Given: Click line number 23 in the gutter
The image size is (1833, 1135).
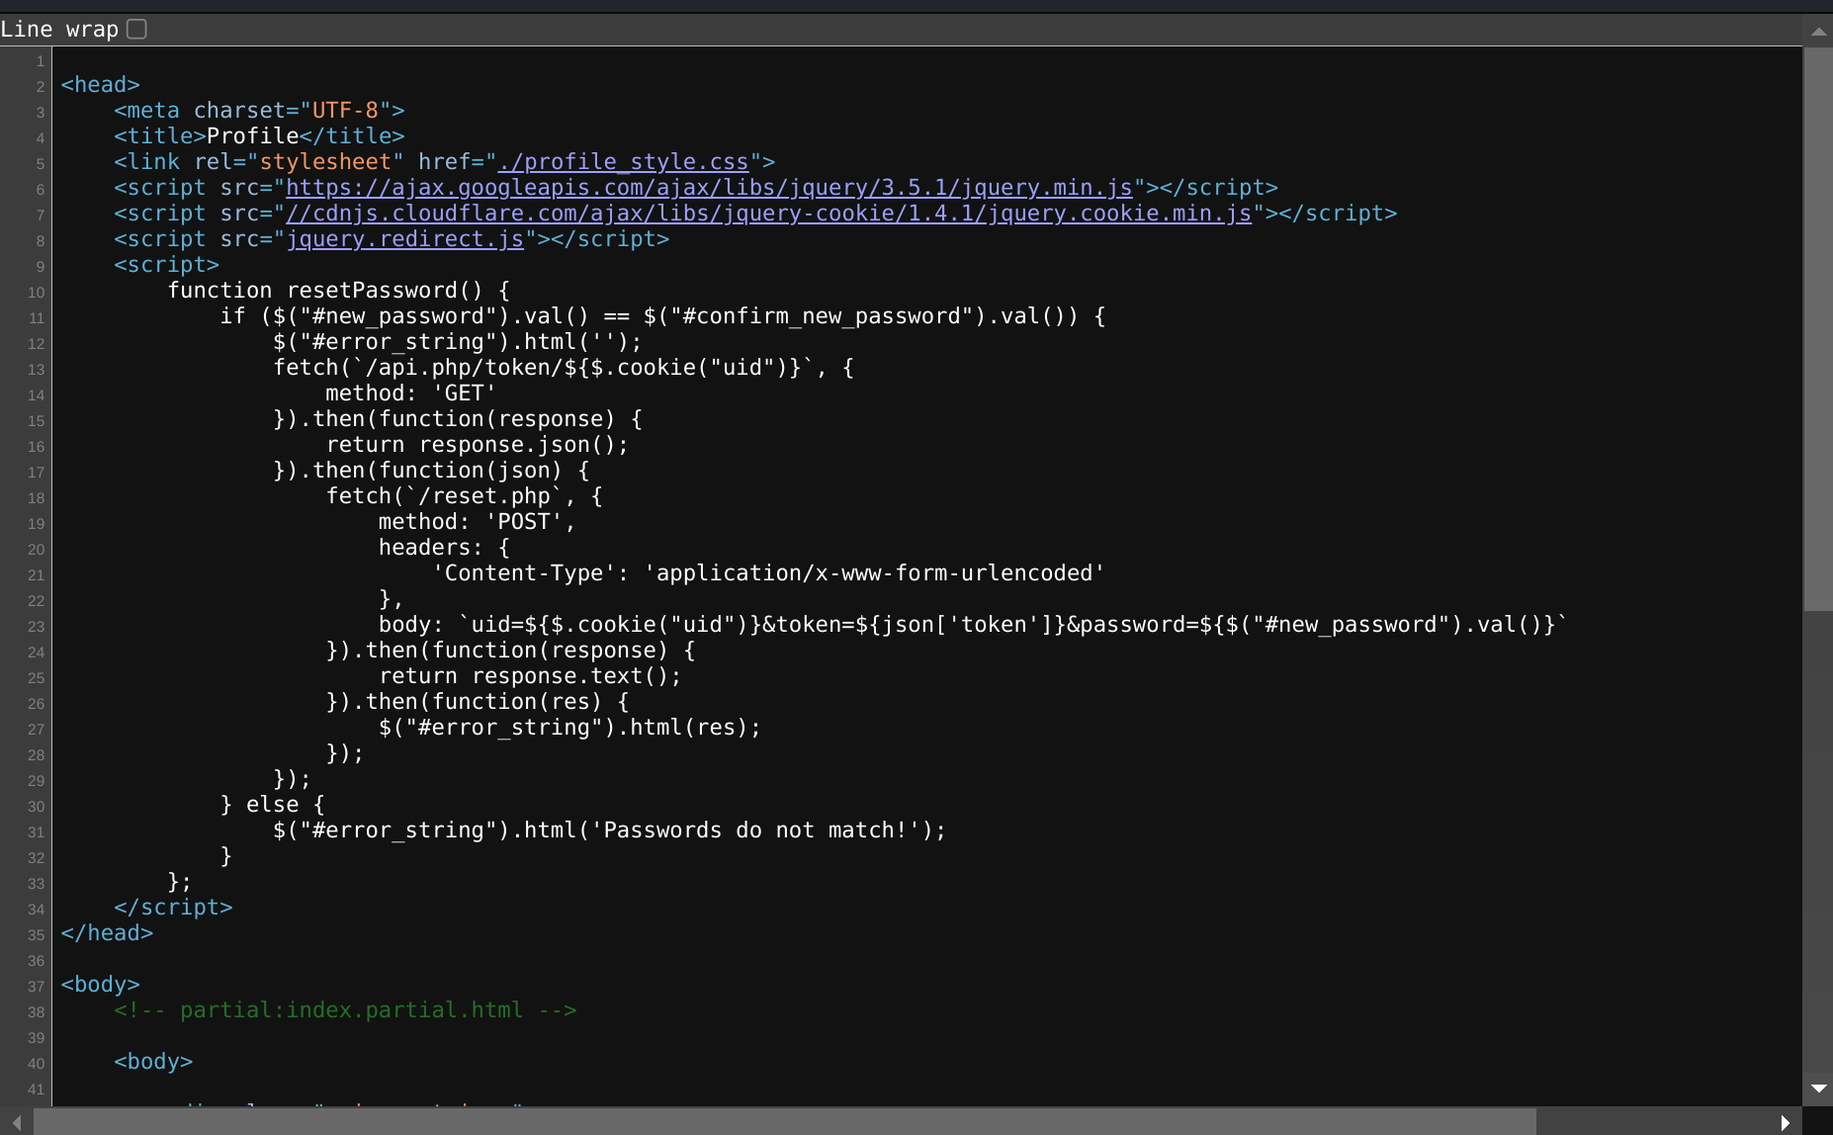Looking at the screenshot, I should pos(37,627).
